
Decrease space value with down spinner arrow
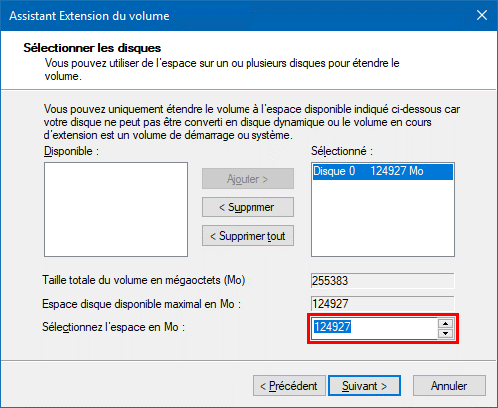click(x=446, y=333)
